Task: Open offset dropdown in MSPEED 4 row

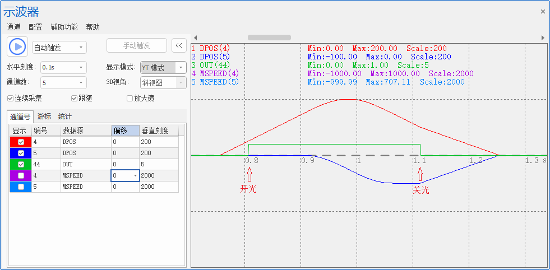Action: coord(135,176)
